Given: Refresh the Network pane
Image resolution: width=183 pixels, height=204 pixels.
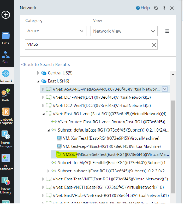Looking at the screenshot, I should pos(156,8).
